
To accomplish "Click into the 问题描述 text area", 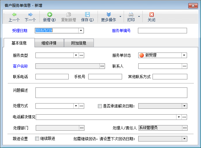I will pyautogui.click(x=111, y=92).
